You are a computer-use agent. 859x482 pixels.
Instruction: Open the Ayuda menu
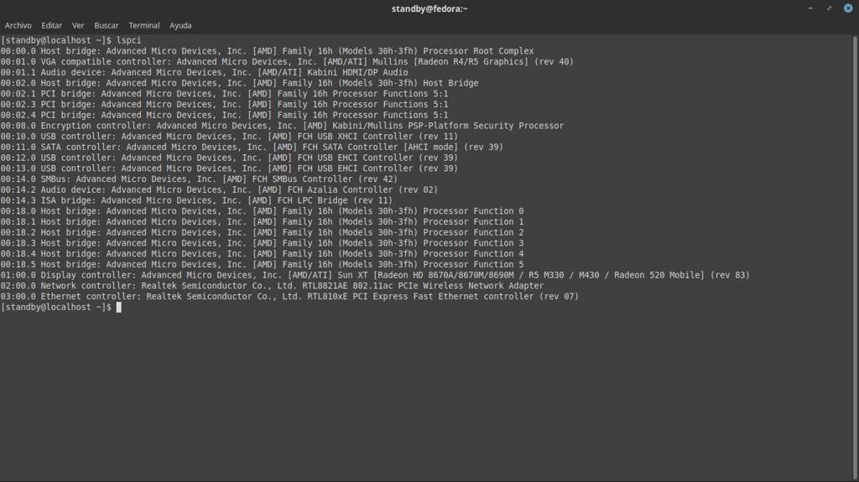(180, 26)
